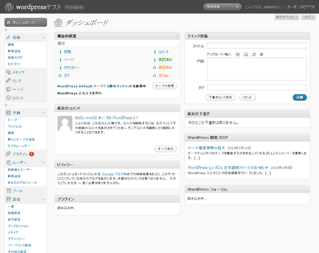Click the タイトル title input field
This screenshot has width=319, height=253.
(x=257, y=46)
